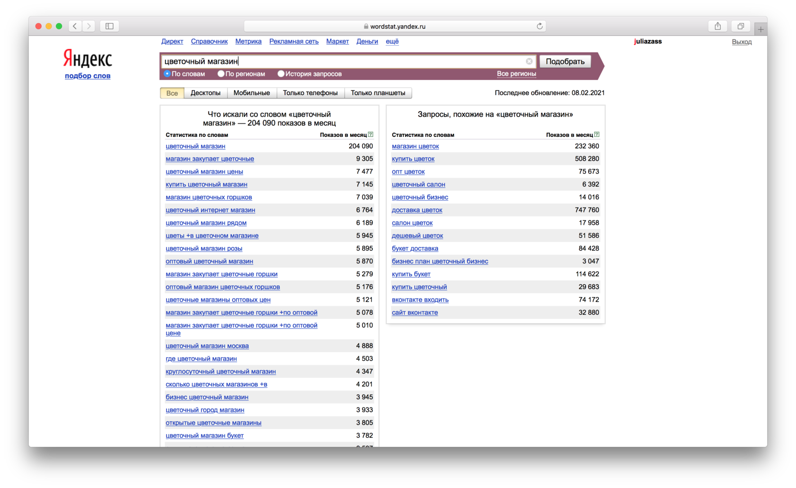
Task: Open Метрика in top navigation
Action: (x=248, y=41)
